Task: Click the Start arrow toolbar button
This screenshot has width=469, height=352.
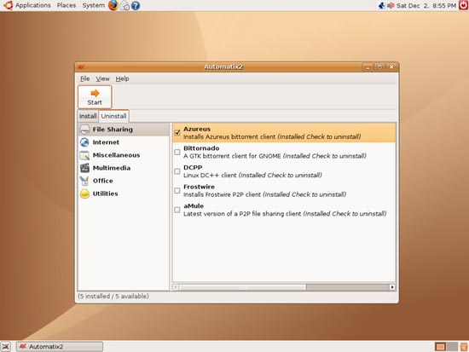Action: (95, 97)
